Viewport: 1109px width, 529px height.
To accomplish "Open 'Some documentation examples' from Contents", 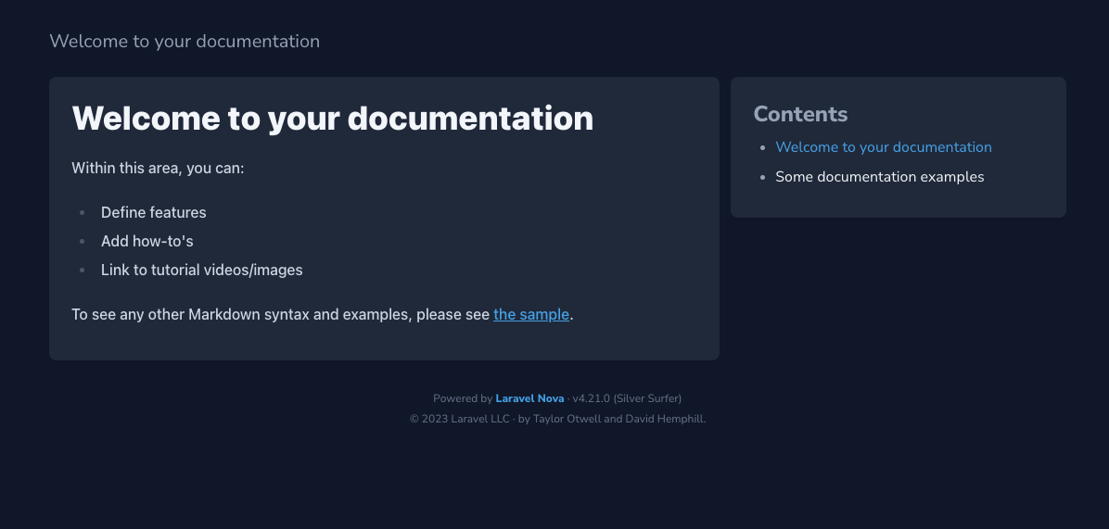I will pos(879,177).
